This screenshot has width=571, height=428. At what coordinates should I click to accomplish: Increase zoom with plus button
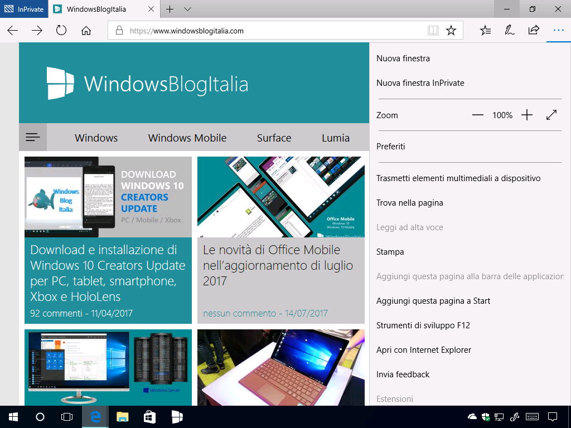(526, 115)
